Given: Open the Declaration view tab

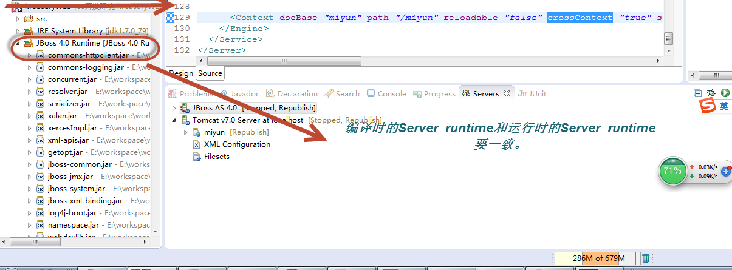Looking at the screenshot, I should (292, 93).
